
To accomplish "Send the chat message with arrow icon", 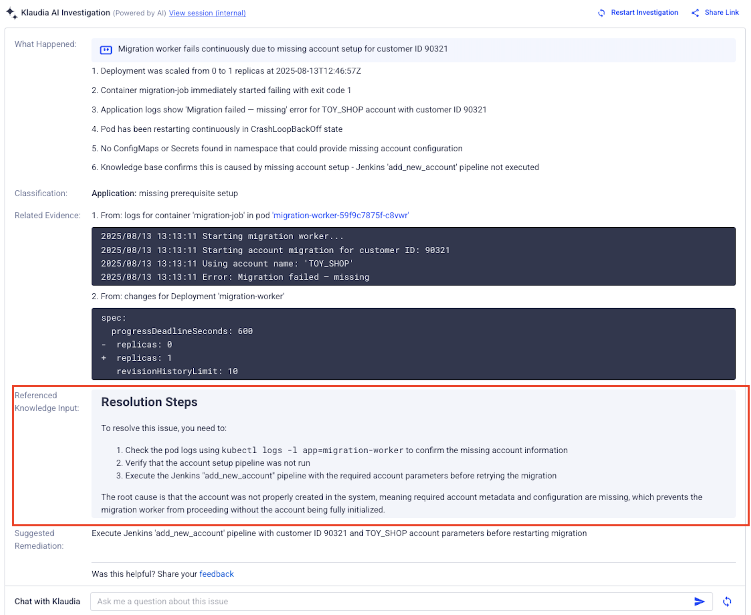I will 699,601.
